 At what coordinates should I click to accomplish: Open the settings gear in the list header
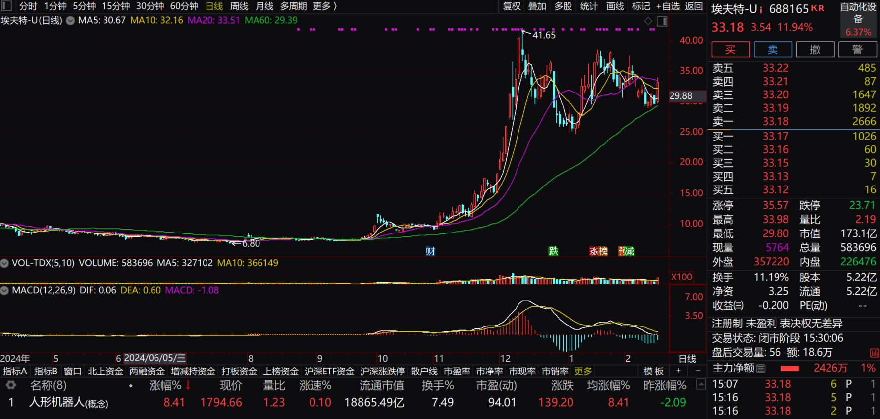click(x=11, y=385)
